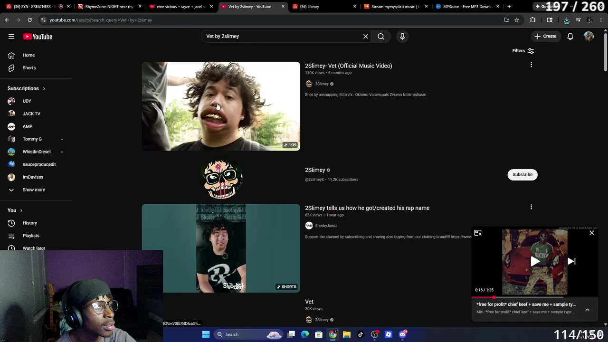
Task: Close the miniplayer
Action: (x=592, y=233)
